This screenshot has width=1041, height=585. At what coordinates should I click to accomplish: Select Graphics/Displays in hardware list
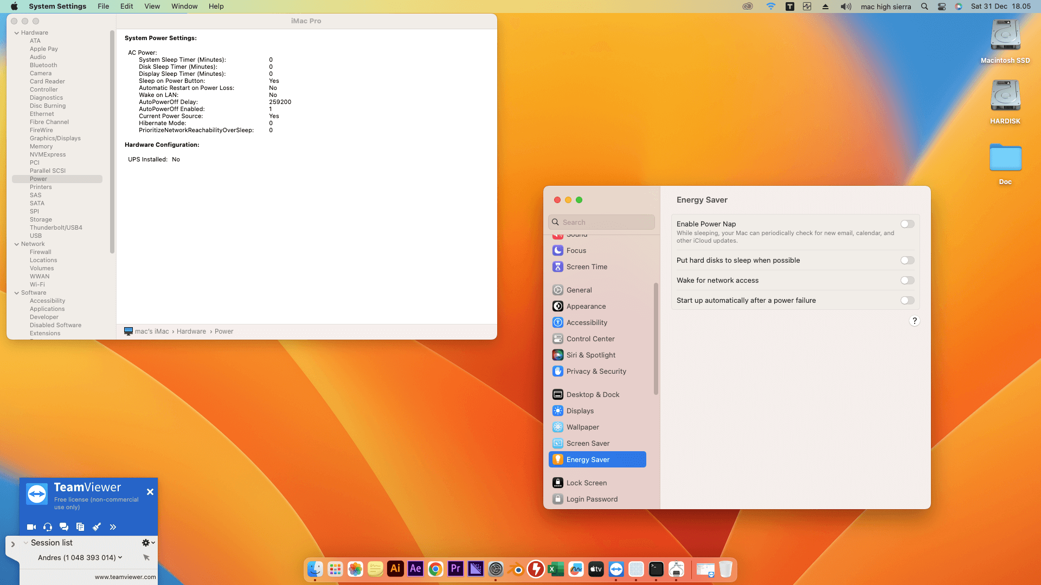click(x=55, y=138)
